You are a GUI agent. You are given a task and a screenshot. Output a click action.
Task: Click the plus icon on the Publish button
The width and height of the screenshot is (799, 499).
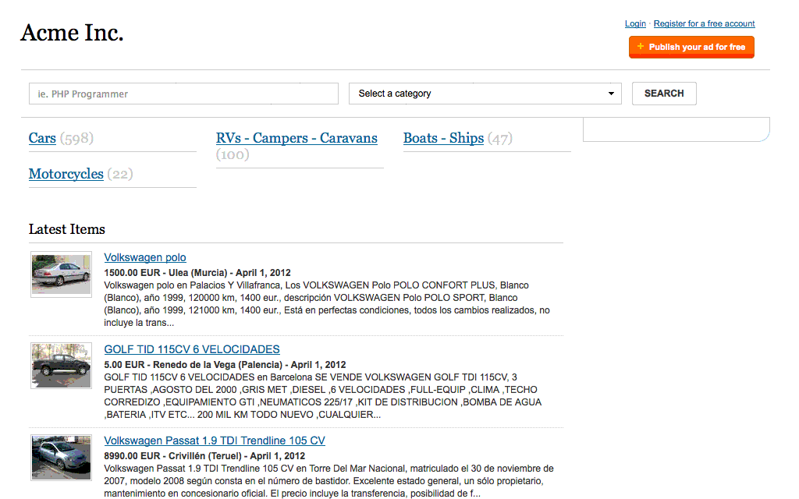coord(641,47)
